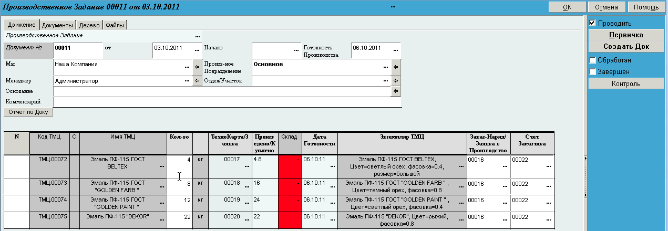Open ellipsis lookup for Отдел/Участок field
This screenshot has height=231, width=668.
386,81
